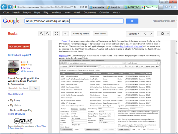178x134 pixels.
Task: Click Books on Google Play
Action: pyautogui.click(x=21, y=110)
